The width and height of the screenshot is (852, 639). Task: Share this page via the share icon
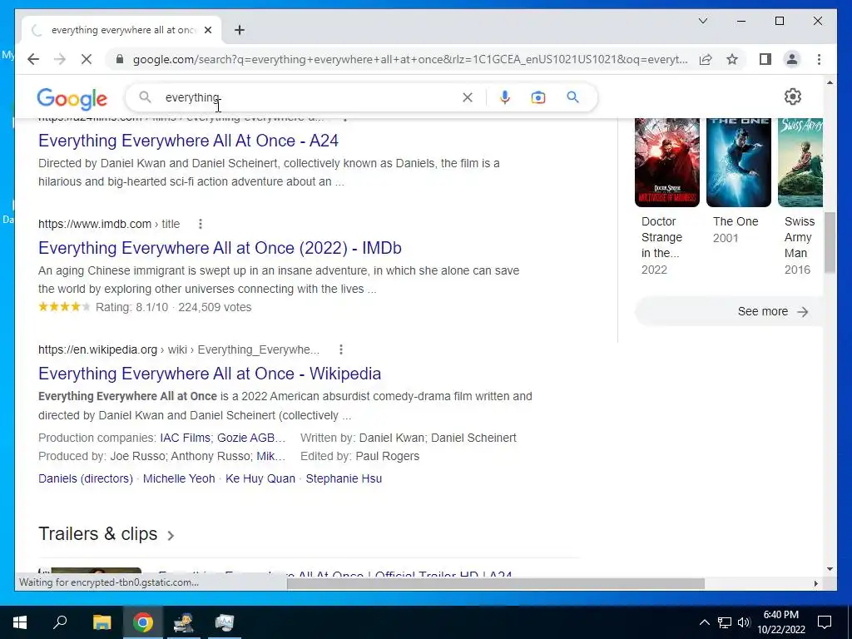706,59
